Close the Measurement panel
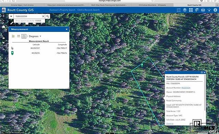The image size is (219, 134). click(x=67, y=29)
